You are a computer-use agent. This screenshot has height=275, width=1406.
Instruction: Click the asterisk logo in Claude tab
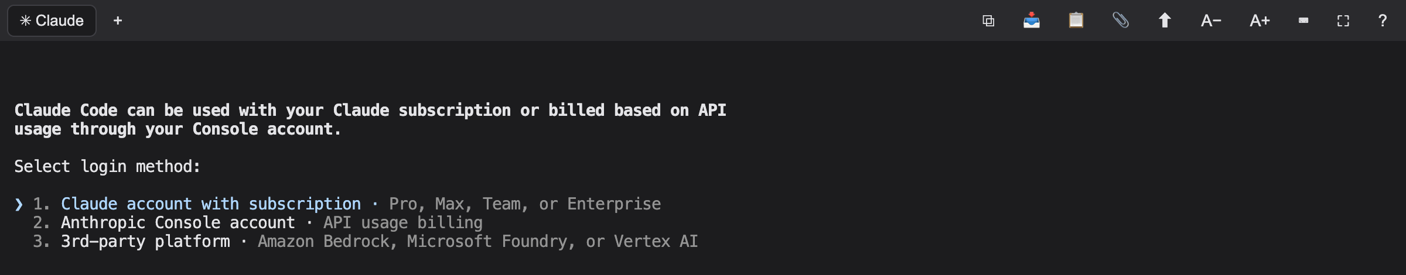pos(25,20)
